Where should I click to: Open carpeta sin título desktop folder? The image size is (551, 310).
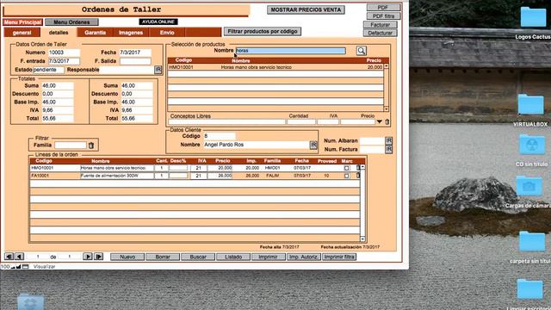click(532, 241)
